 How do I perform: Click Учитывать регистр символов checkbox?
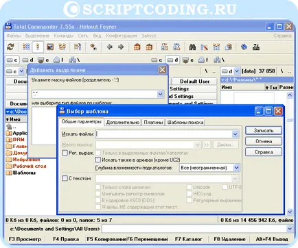tap(98, 194)
